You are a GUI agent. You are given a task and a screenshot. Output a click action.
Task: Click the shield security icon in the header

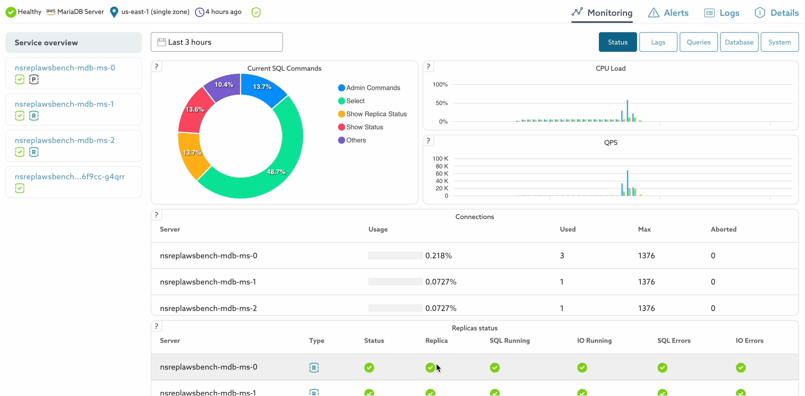tap(256, 12)
